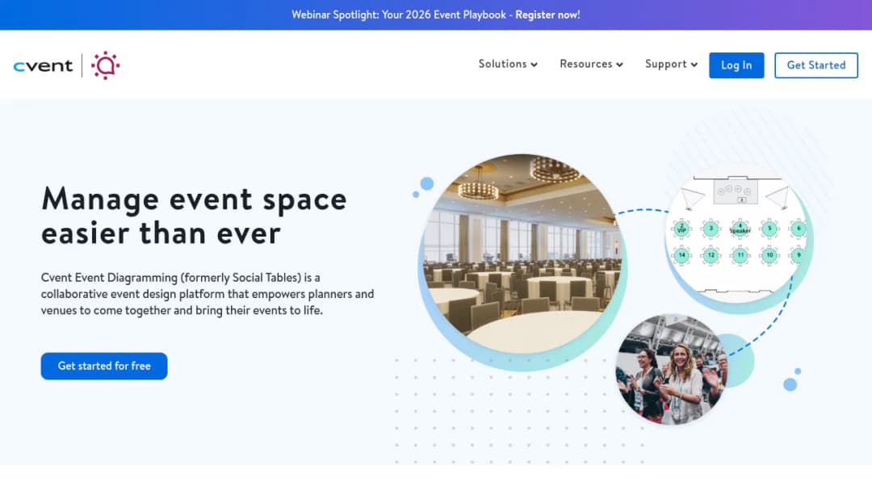Select table 3 in the diagram

point(711,229)
